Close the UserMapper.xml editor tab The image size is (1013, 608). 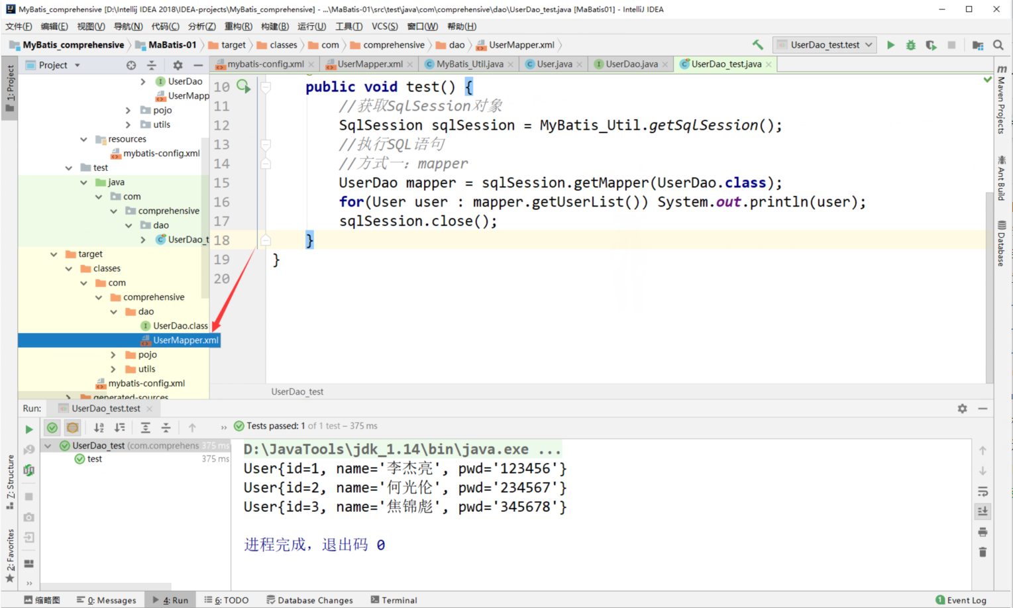pyautogui.click(x=410, y=64)
